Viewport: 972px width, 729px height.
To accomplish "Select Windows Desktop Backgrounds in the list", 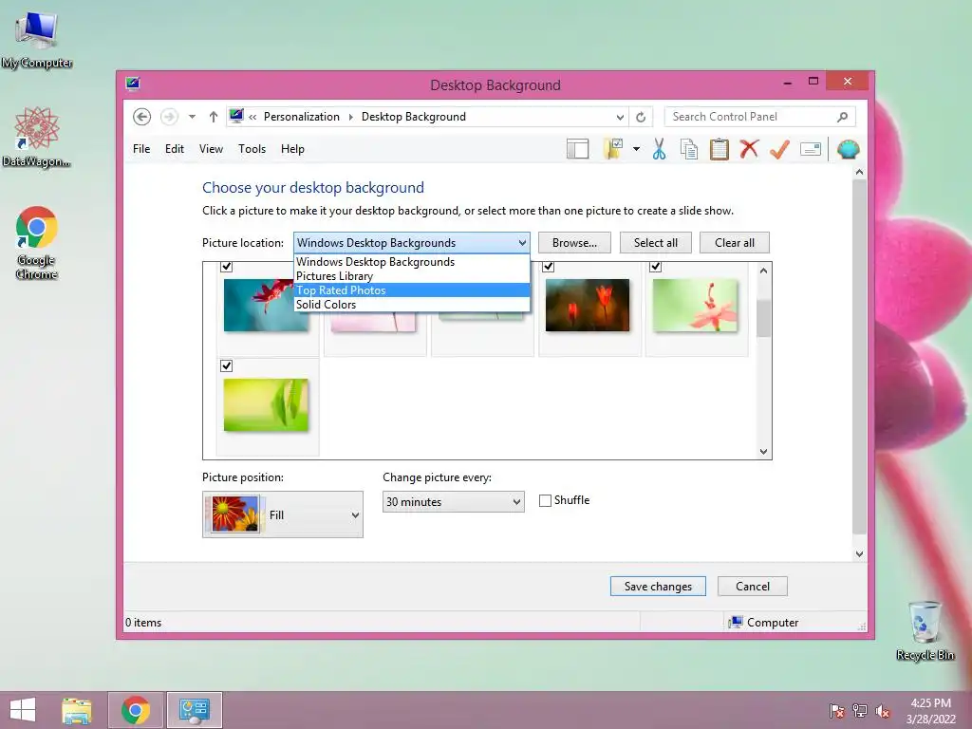I will 412,262.
